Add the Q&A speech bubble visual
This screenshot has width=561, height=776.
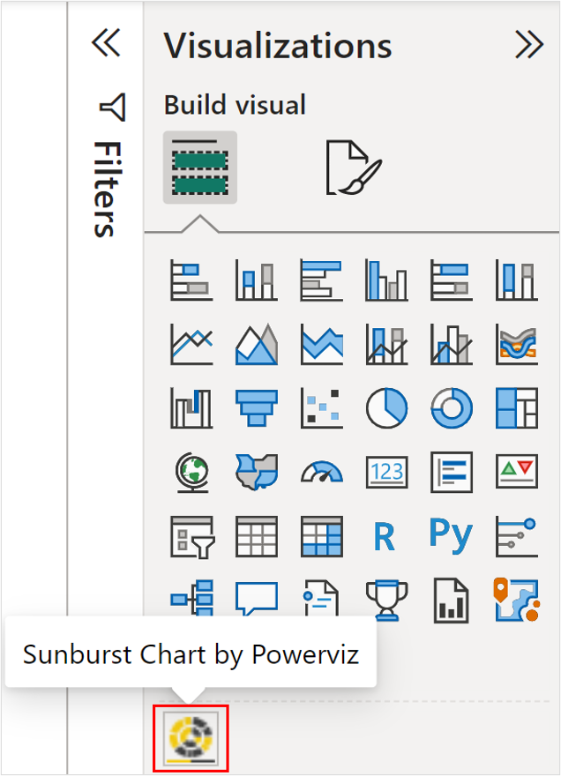point(257,600)
